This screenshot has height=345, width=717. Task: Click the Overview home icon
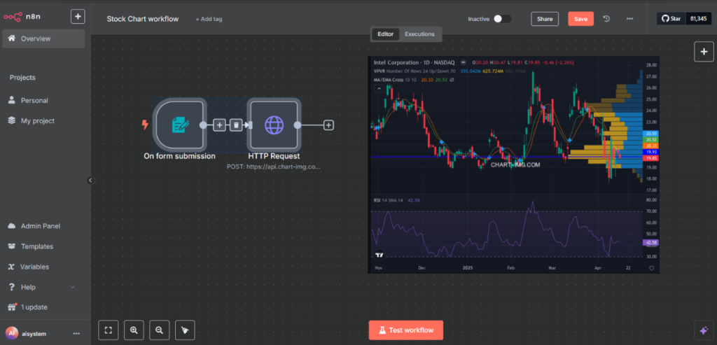click(x=12, y=38)
